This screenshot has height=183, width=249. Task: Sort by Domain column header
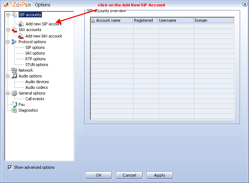click(214, 20)
